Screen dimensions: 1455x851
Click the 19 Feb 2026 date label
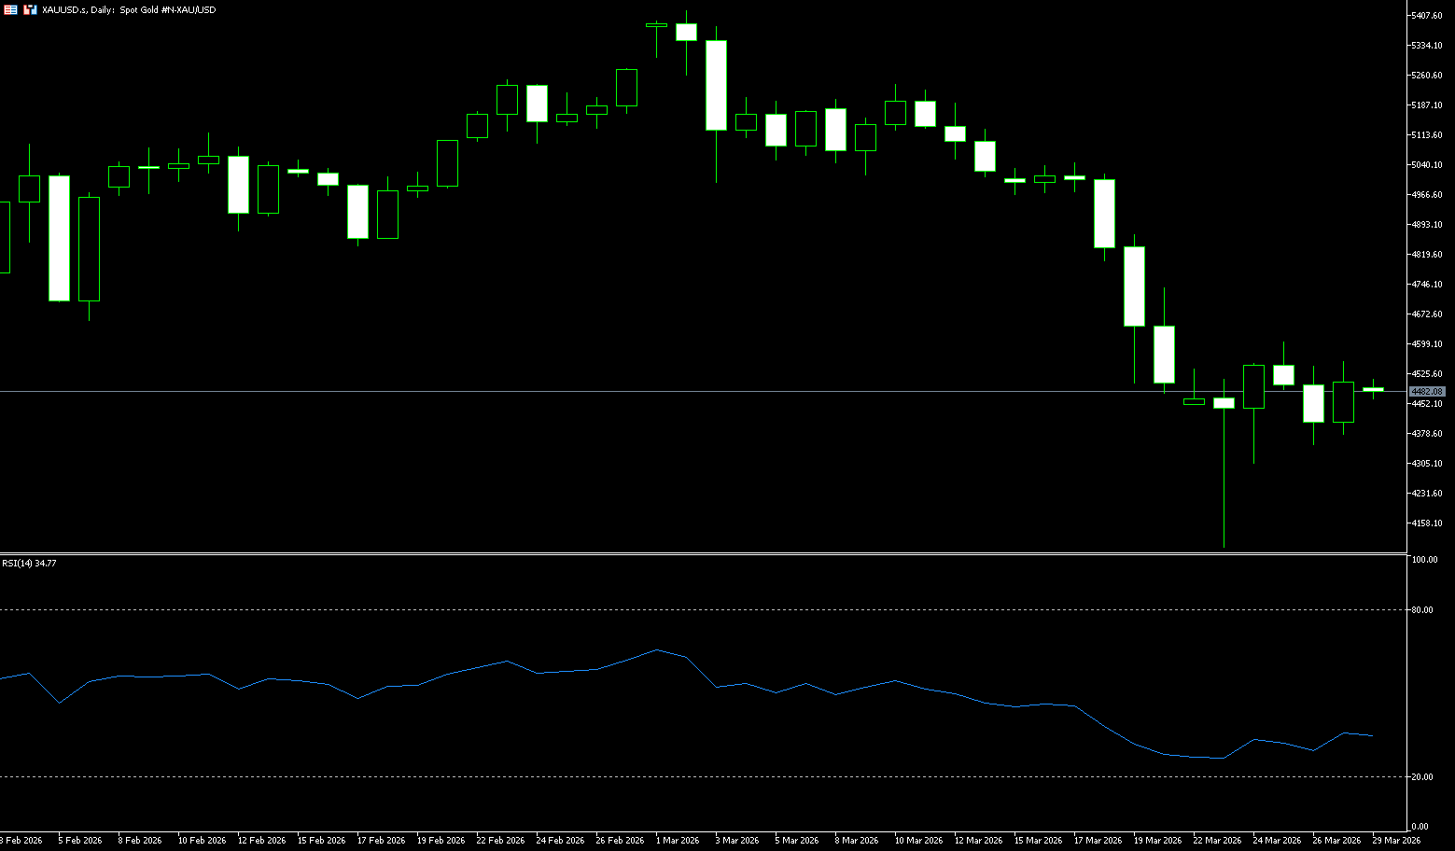coord(441,841)
